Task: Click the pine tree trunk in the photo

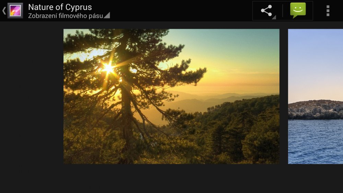Action: 127,114
